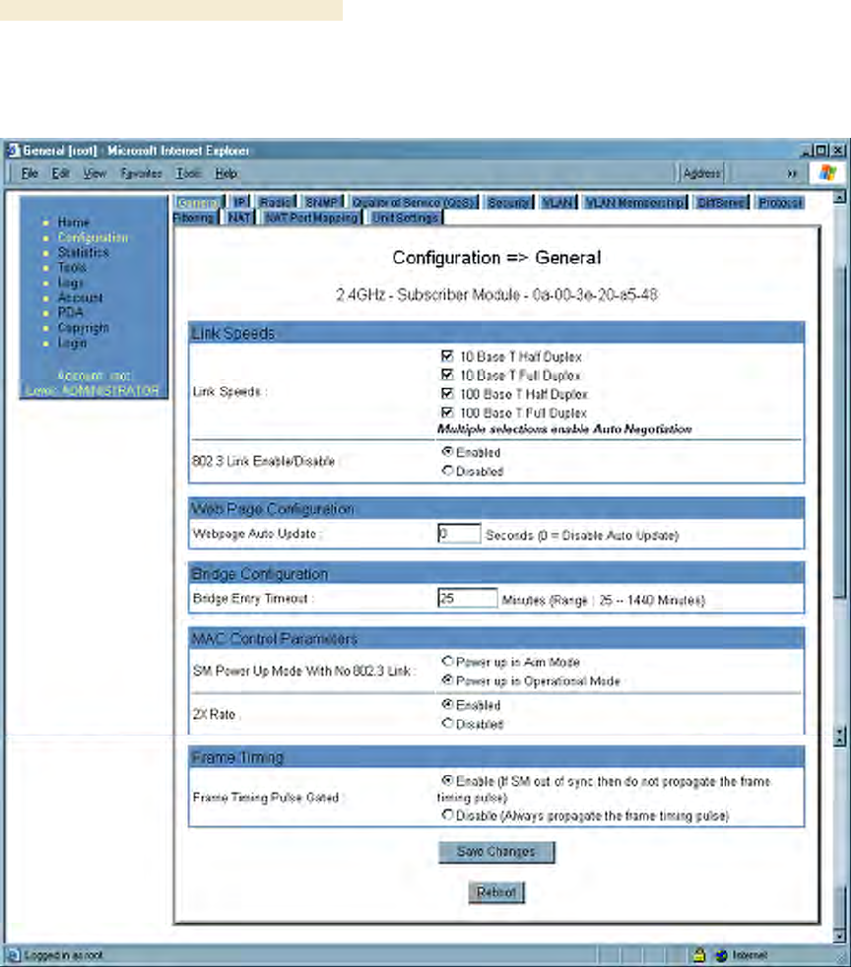The width and height of the screenshot is (851, 967).
Task: Click Level: ADMINISTRATOR link in sidebar
Action: pyautogui.click(x=93, y=390)
